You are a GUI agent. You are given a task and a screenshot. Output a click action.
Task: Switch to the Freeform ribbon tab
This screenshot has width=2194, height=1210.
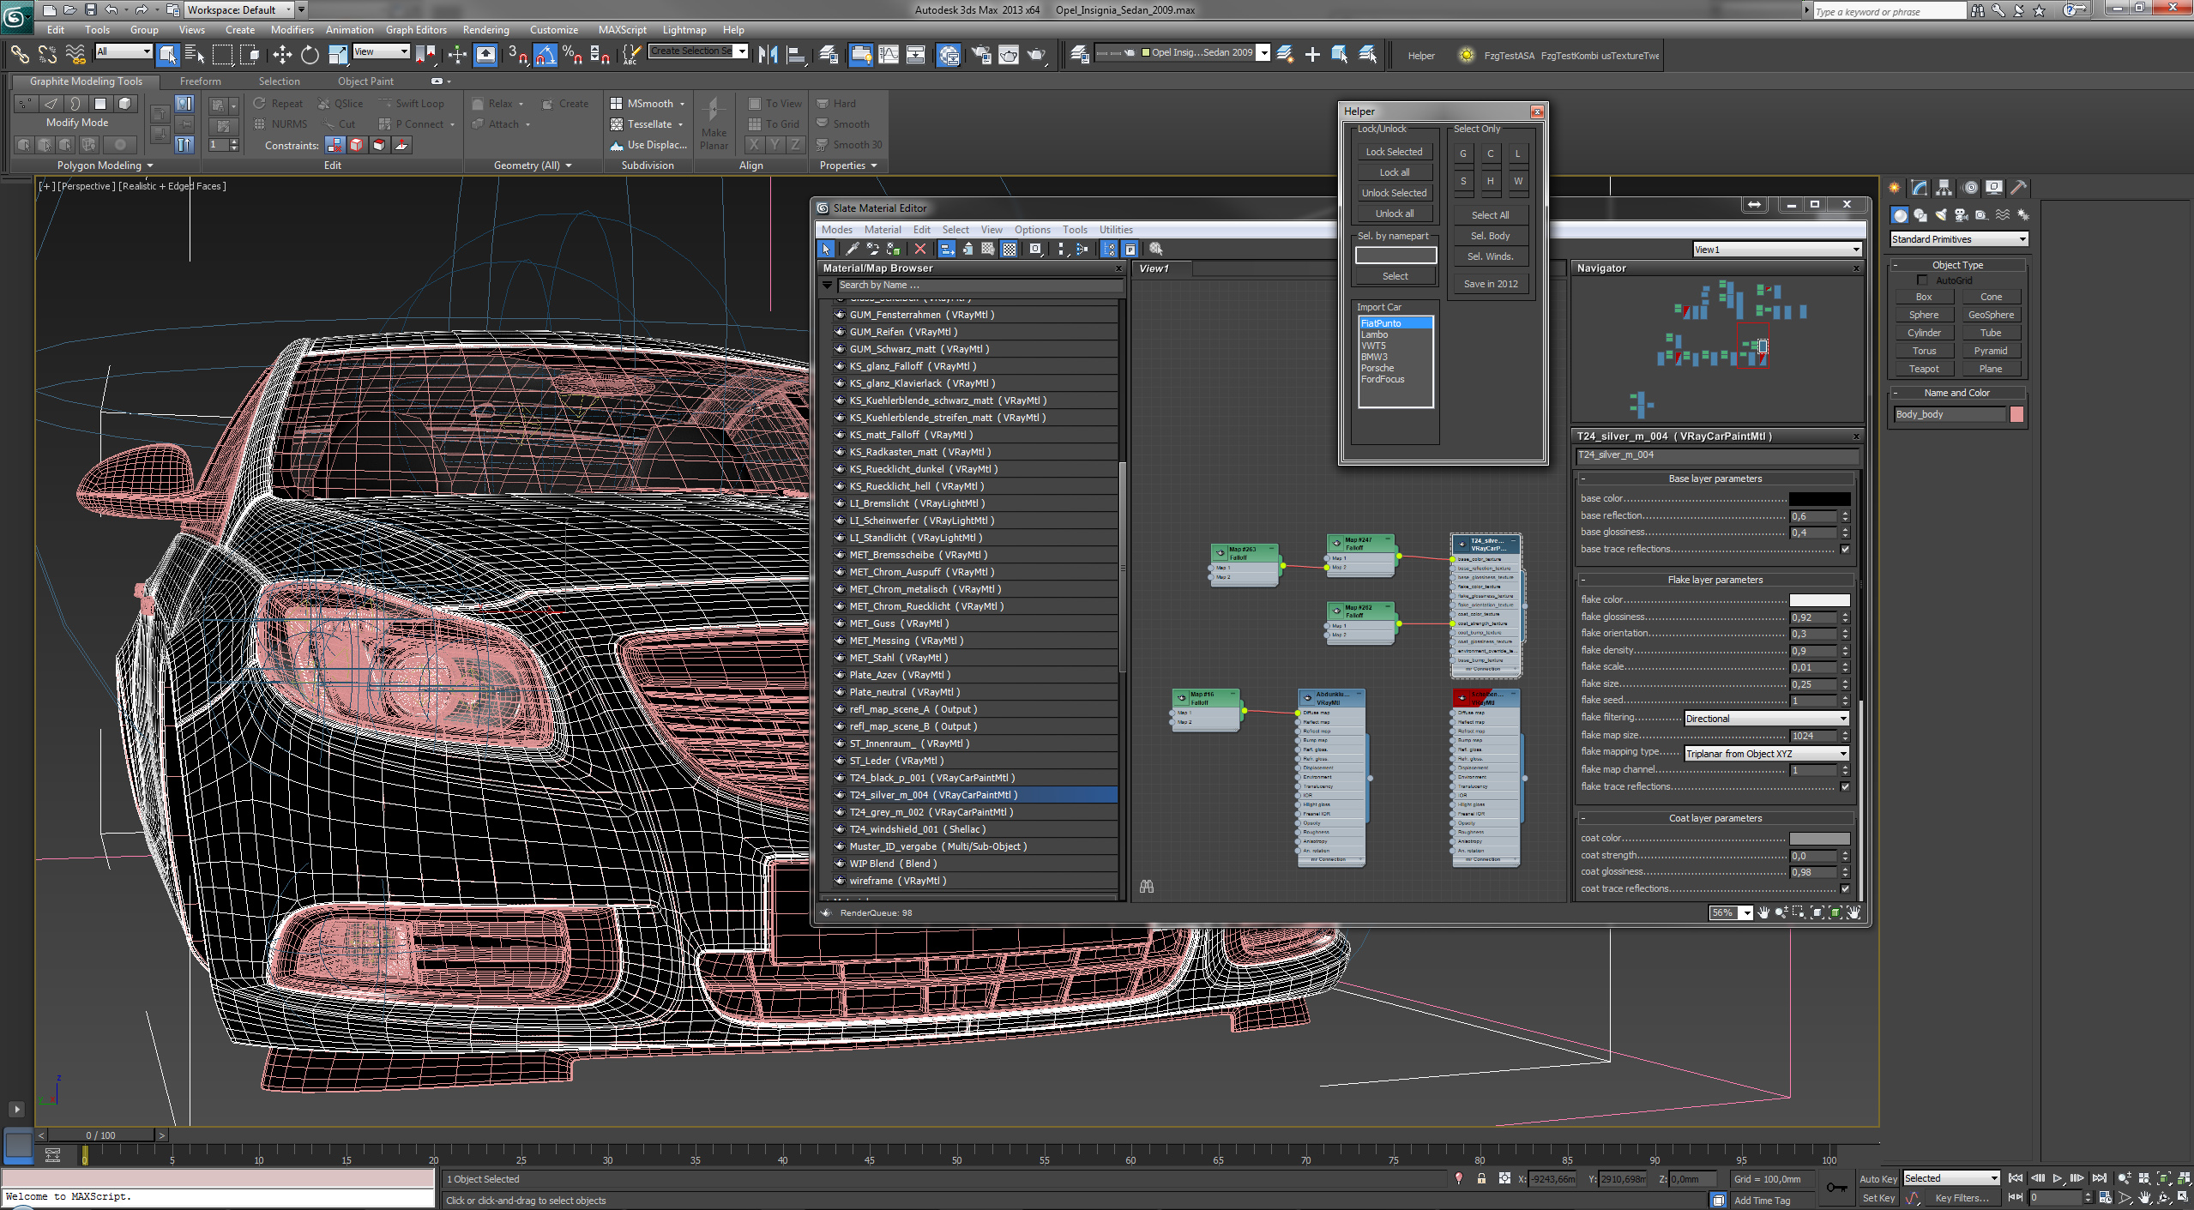pyautogui.click(x=201, y=81)
